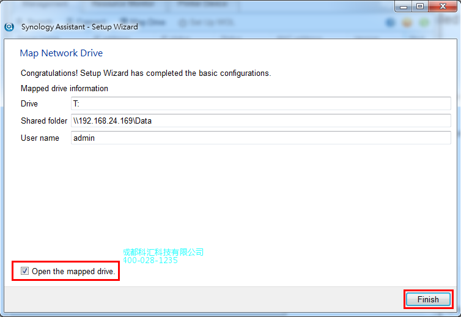Click the Congratulations completion message text
The width and height of the screenshot is (461, 317).
point(146,73)
